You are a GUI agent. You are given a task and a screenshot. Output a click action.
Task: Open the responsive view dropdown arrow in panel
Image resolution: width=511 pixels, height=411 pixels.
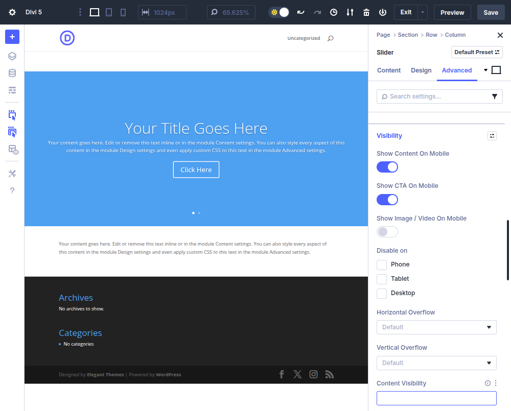[485, 70]
